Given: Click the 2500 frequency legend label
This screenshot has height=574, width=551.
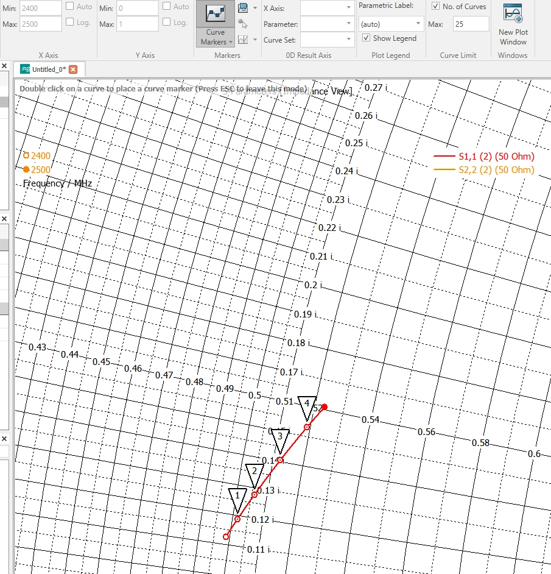Looking at the screenshot, I should pos(40,170).
